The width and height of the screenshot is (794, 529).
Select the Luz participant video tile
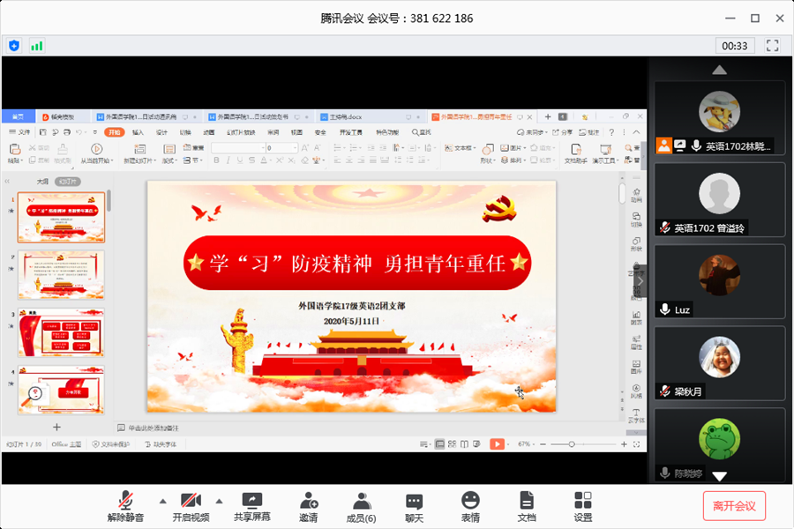coord(720,281)
